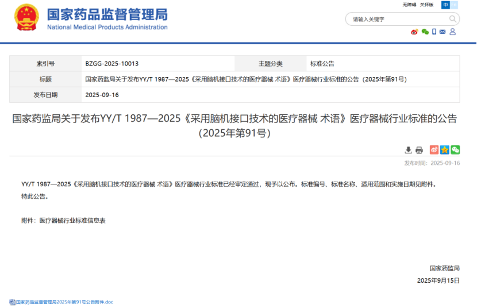Click the mobile phone icon in header

(434, 32)
